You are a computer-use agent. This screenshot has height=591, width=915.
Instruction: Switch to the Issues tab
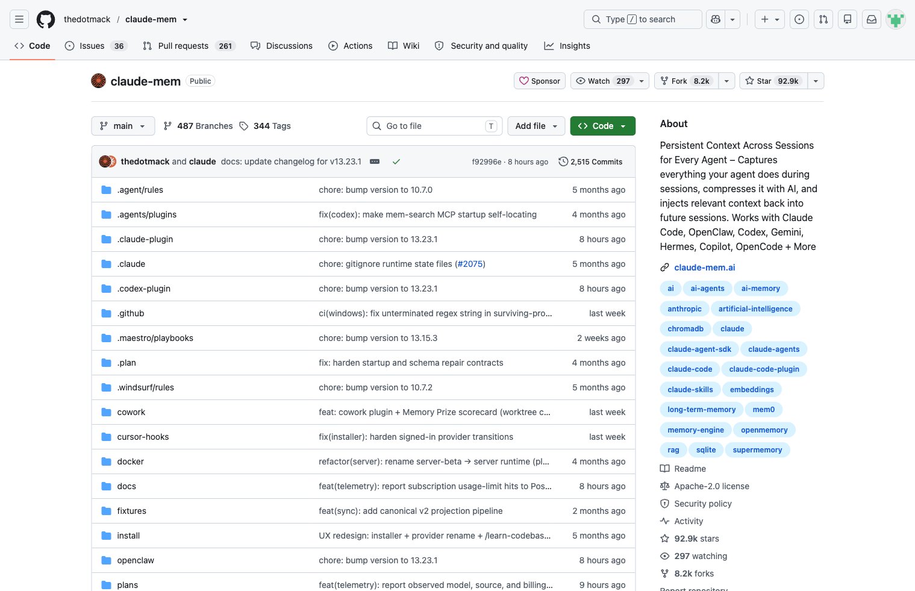click(x=96, y=46)
